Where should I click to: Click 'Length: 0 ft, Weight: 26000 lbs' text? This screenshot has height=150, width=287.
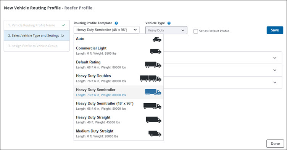(x=97, y=136)
